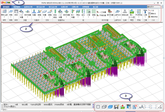The image size is (165, 112).
Task: Click the 更新rb button
Action: pos(152,14)
